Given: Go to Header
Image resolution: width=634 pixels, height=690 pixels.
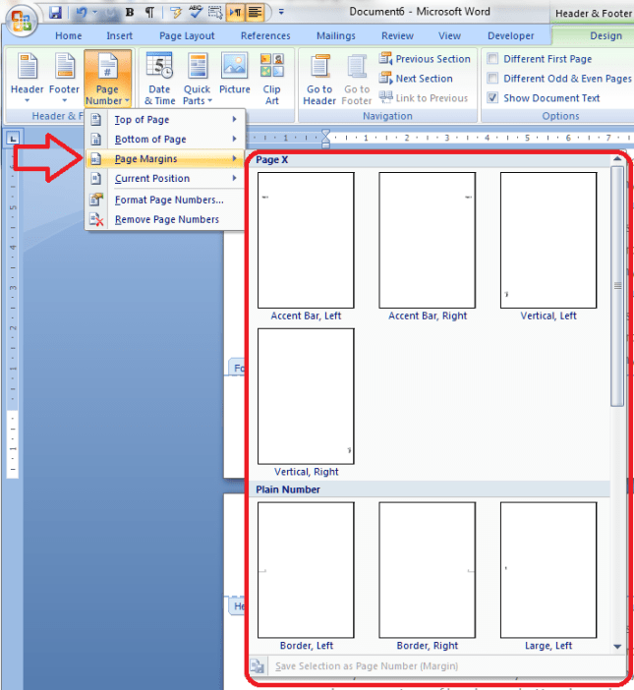Looking at the screenshot, I should [x=319, y=80].
